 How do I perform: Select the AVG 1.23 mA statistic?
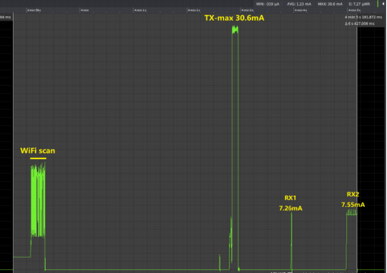[300, 4]
